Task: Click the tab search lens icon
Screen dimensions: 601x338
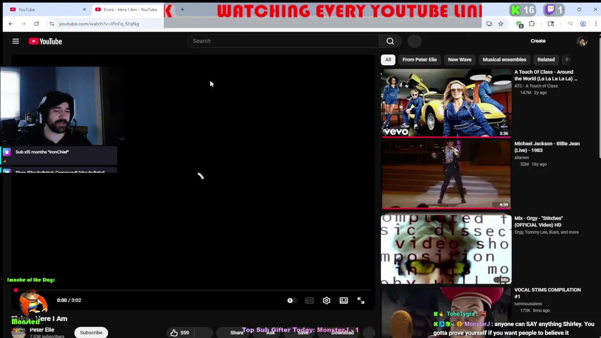Action: (551, 23)
